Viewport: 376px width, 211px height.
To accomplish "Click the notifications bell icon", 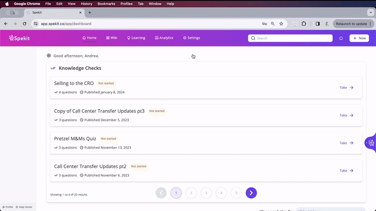I will (x=341, y=38).
